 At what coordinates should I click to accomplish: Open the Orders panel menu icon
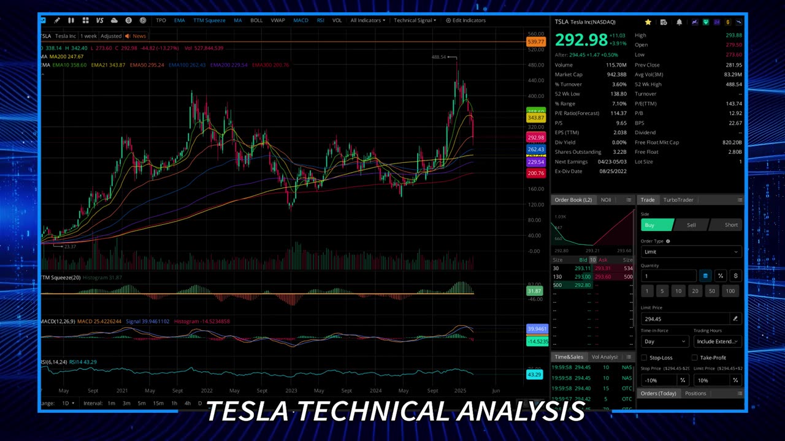click(740, 393)
